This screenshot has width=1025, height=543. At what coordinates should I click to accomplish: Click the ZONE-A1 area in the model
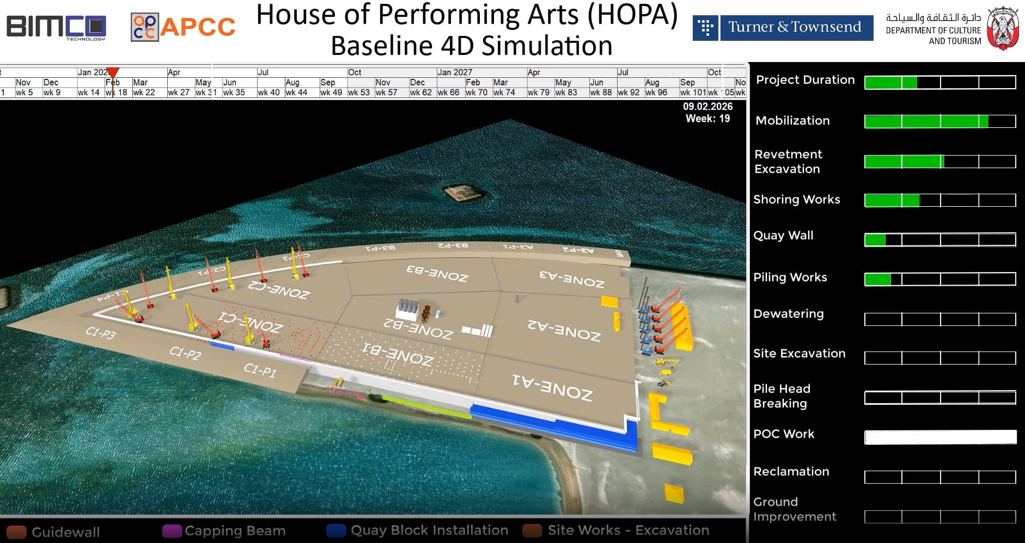point(552,387)
